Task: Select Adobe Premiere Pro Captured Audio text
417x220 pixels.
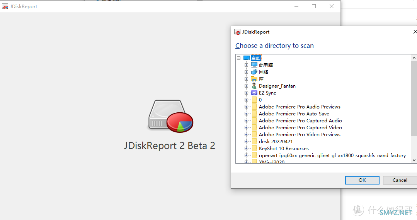Action: 300,121
